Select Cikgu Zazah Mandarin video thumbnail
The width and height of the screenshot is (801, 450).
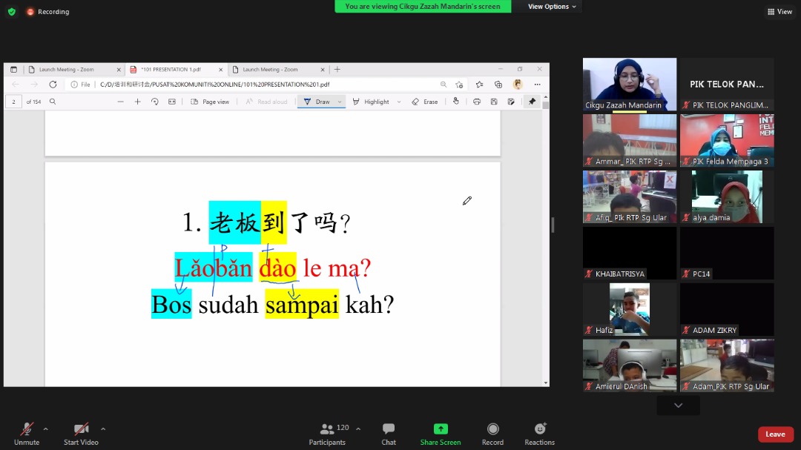pos(630,85)
